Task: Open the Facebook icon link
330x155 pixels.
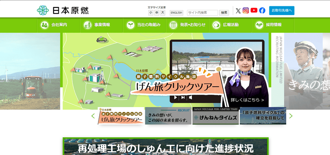Action: pos(262,10)
